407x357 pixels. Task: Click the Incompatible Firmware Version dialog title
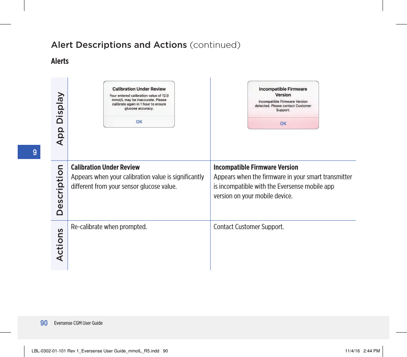283,92
